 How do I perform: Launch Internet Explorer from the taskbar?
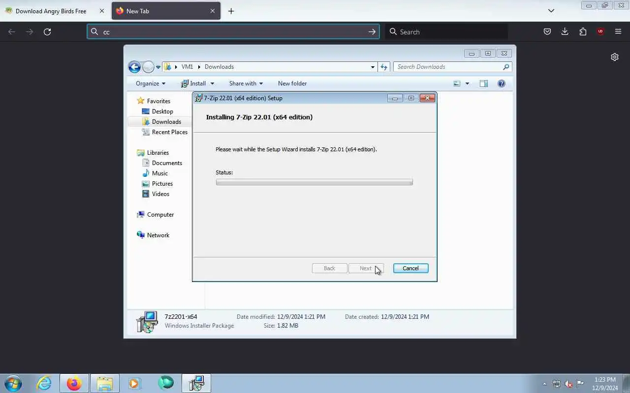point(44,383)
